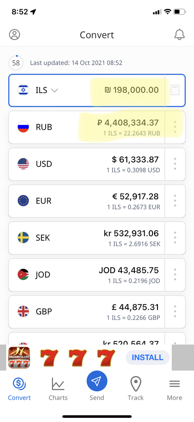
Task: Tap the notifications bell icon
Action: pos(180,35)
